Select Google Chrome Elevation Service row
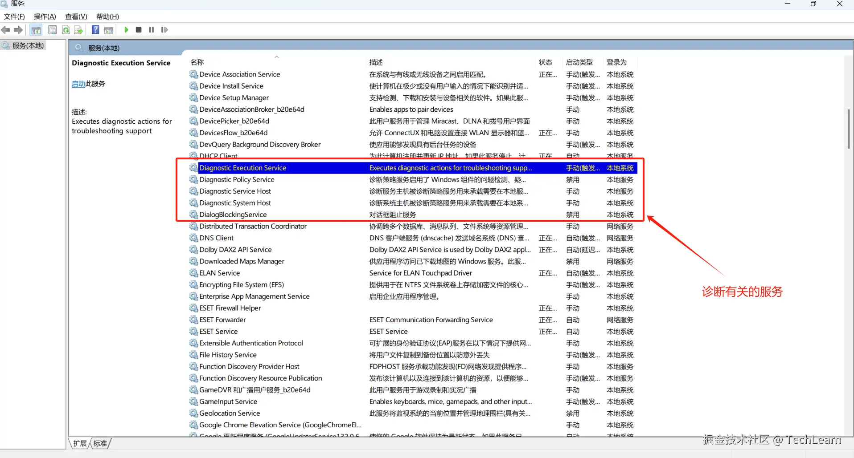Image resolution: width=854 pixels, height=458 pixels. pos(413,425)
